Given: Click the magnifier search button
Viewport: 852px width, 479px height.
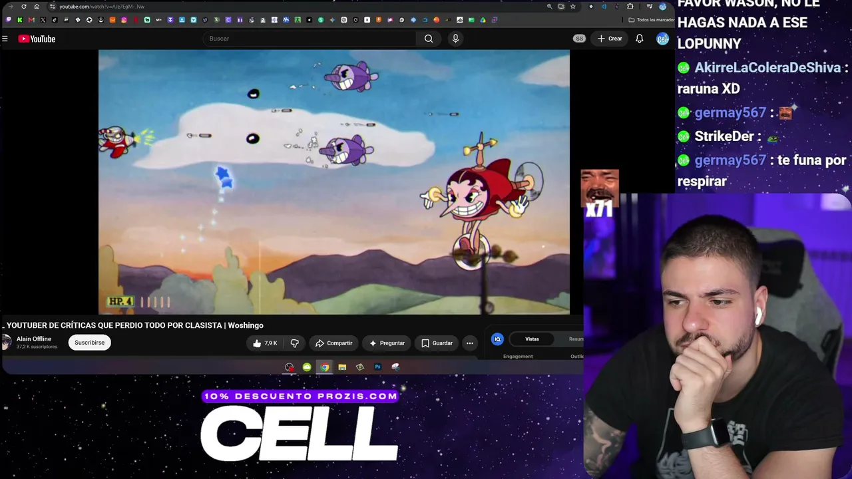Looking at the screenshot, I should coord(429,39).
